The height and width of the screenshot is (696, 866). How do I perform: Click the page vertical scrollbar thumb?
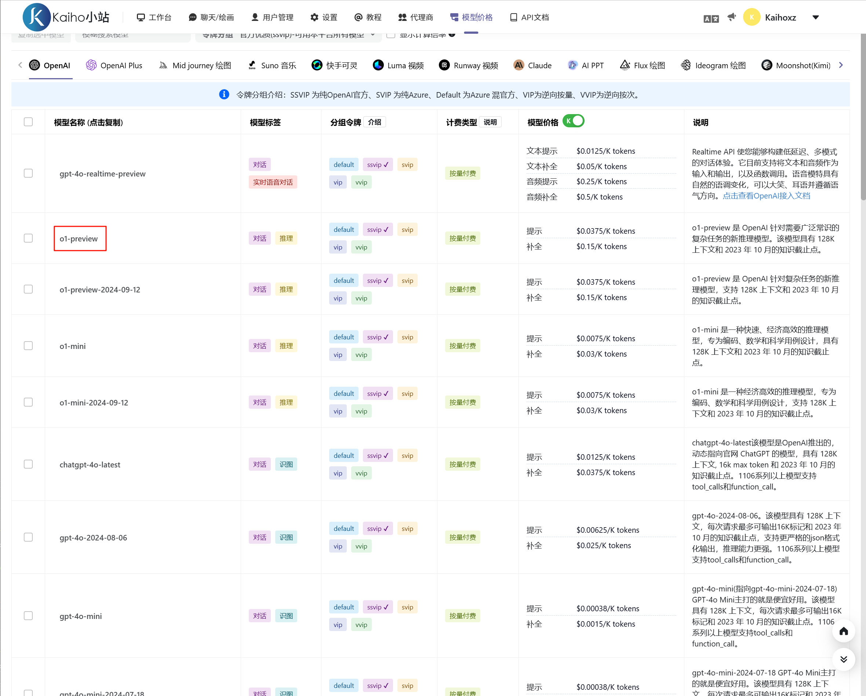(863, 116)
